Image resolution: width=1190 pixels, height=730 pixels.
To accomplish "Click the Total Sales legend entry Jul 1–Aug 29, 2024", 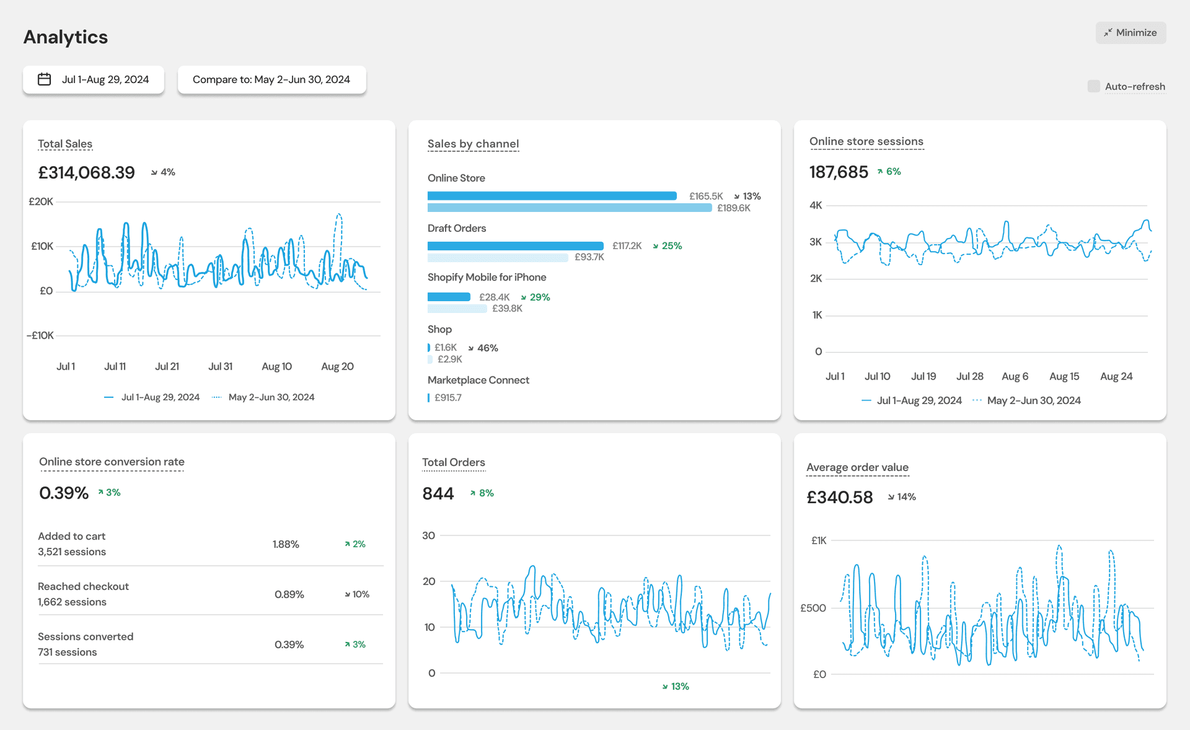I will pyautogui.click(x=152, y=397).
